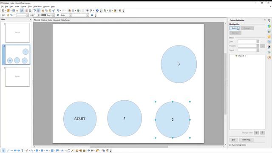Image resolution: width=272 pixels, height=153 pixels.
Task: Select the Rectangle drawing tool
Action: coord(15,150)
